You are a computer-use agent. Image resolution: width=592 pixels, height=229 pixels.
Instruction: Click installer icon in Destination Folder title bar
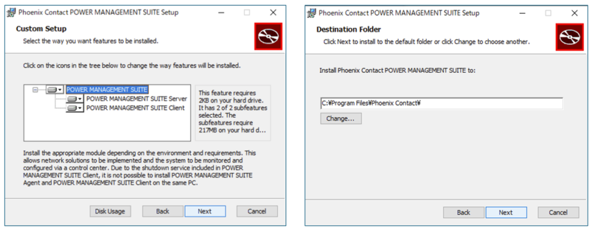click(x=312, y=13)
